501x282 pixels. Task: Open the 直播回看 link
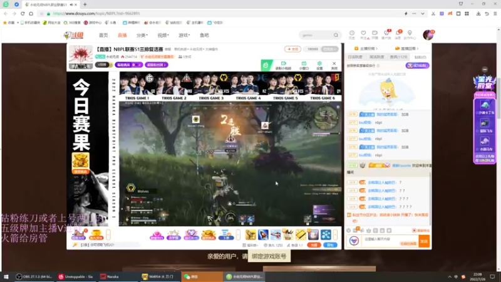point(406,49)
